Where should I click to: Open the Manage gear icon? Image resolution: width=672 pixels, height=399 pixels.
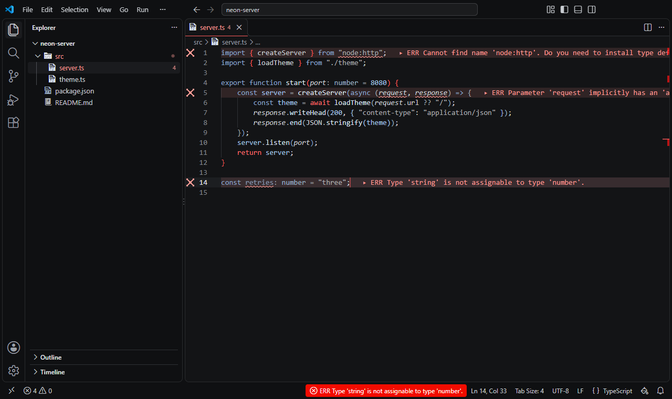[14, 371]
